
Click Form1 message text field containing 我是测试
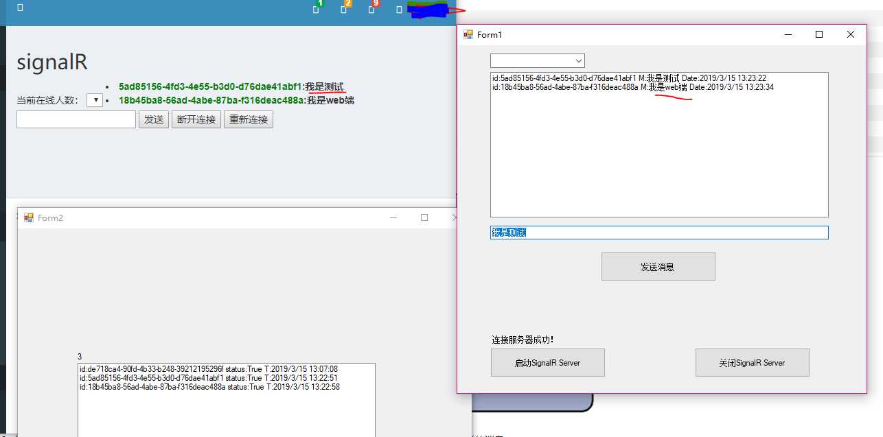point(659,233)
